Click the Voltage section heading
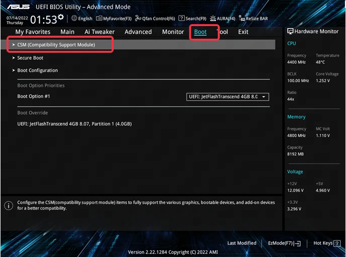This screenshot has height=257, width=346. coord(295,172)
